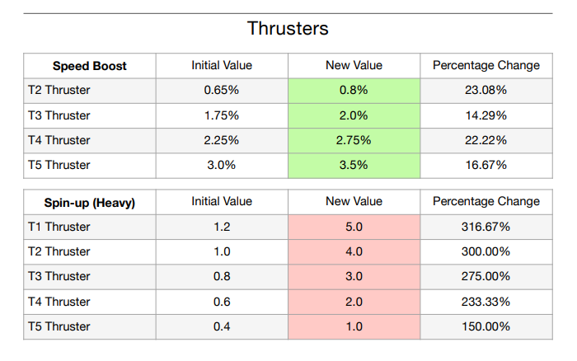
Task: Select the Speed Boost table header
Action: [x=90, y=66]
